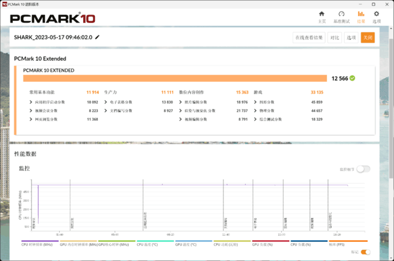The image size is (394, 261).
Task: Select GPU核心时钟 (MHz) legend swatch
Action: pyautogui.click(x=117, y=241)
